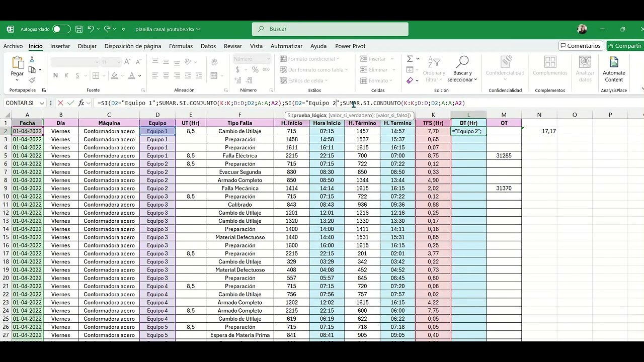The width and height of the screenshot is (644, 362).
Task: Click the Paste clipboard icon
Action: pos(18,63)
